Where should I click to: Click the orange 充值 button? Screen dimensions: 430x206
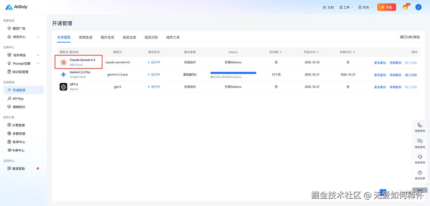pos(386,7)
